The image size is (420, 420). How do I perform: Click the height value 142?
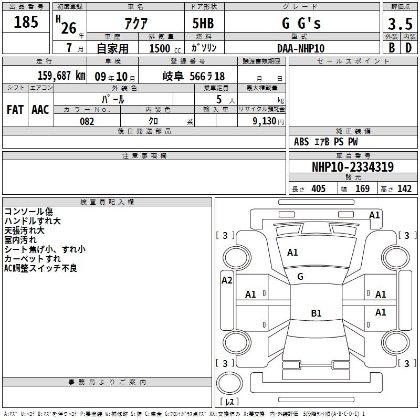pyautogui.click(x=404, y=189)
